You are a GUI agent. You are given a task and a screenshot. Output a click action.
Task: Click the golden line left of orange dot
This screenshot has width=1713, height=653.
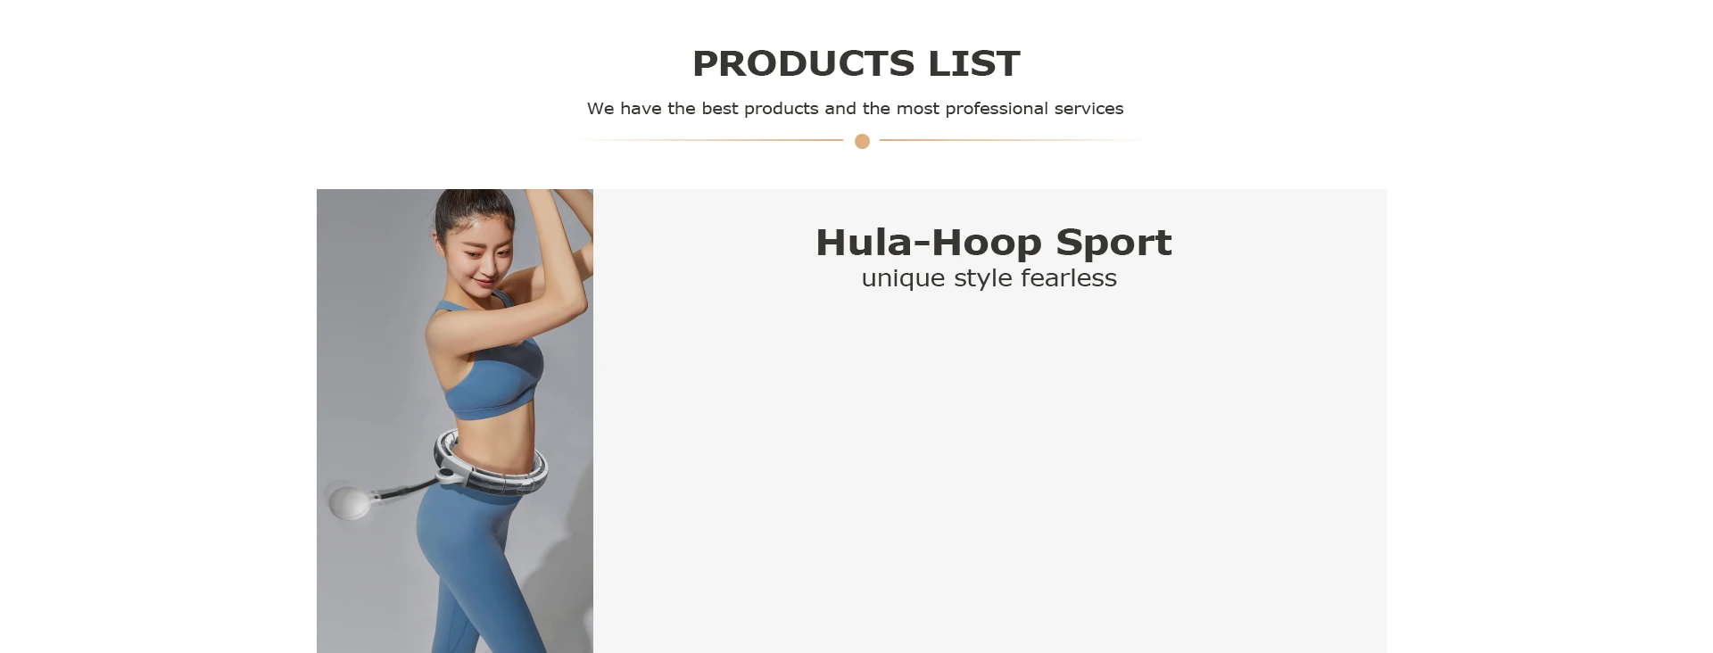tap(711, 140)
